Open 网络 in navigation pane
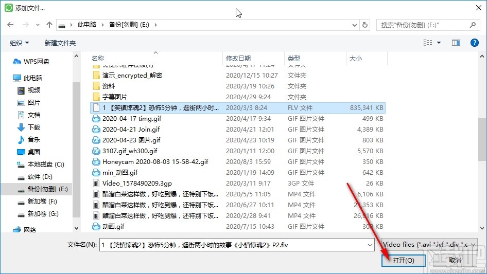 pos(25,230)
